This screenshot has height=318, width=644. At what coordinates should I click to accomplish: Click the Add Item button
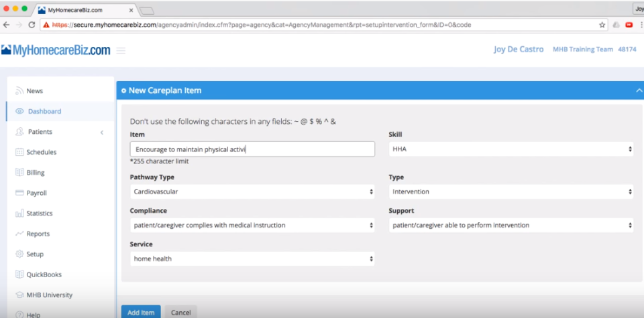tap(141, 312)
